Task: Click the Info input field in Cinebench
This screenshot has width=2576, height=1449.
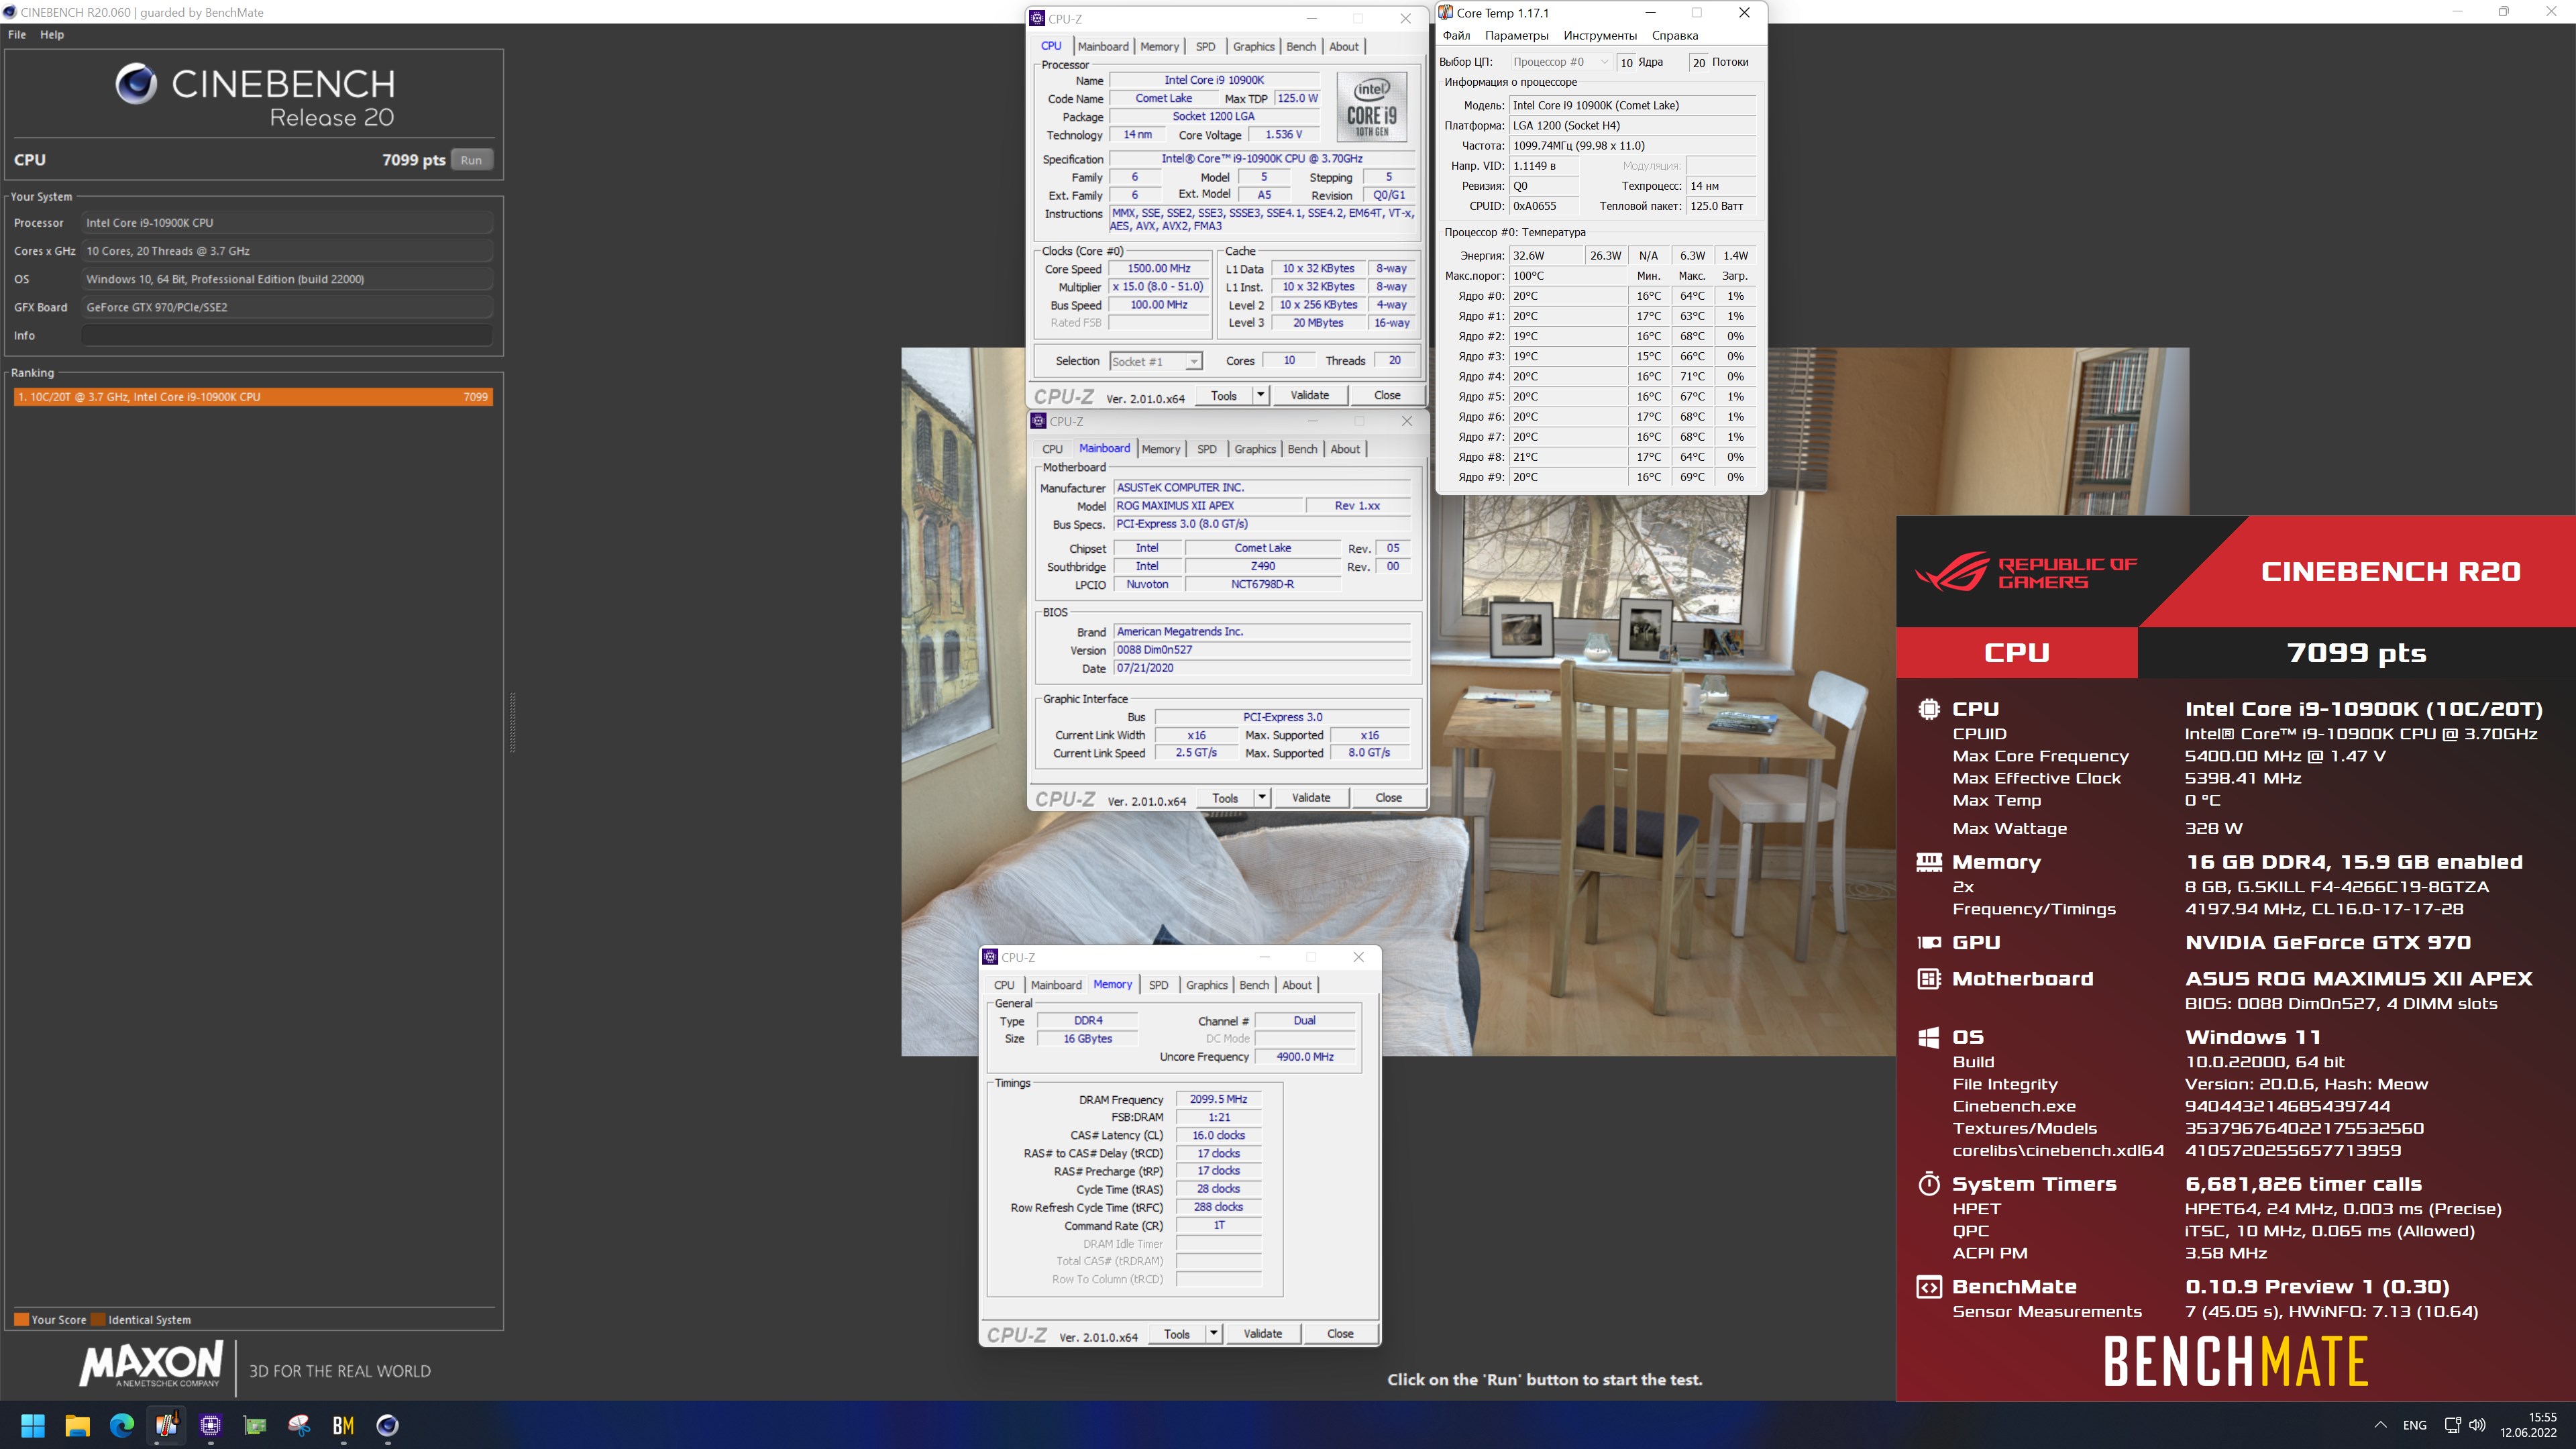Action: point(287,335)
